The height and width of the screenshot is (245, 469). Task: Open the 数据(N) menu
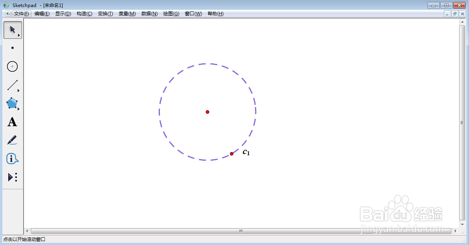click(150, 14)
